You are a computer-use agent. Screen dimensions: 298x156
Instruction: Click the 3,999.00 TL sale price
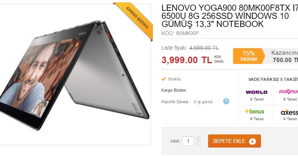tap(186, 60)
